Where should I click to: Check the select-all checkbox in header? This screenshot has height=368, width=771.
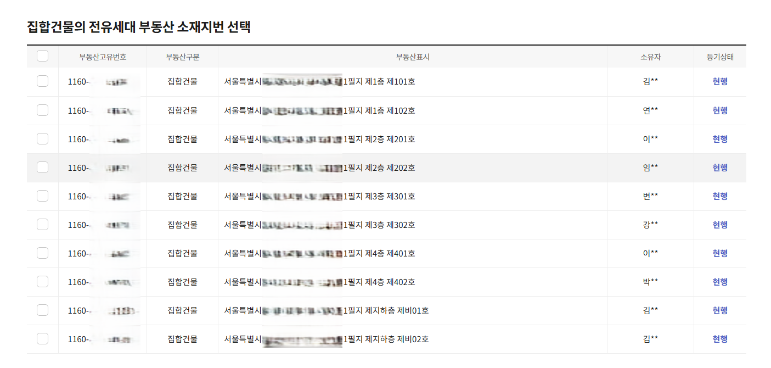coord(42,55)
